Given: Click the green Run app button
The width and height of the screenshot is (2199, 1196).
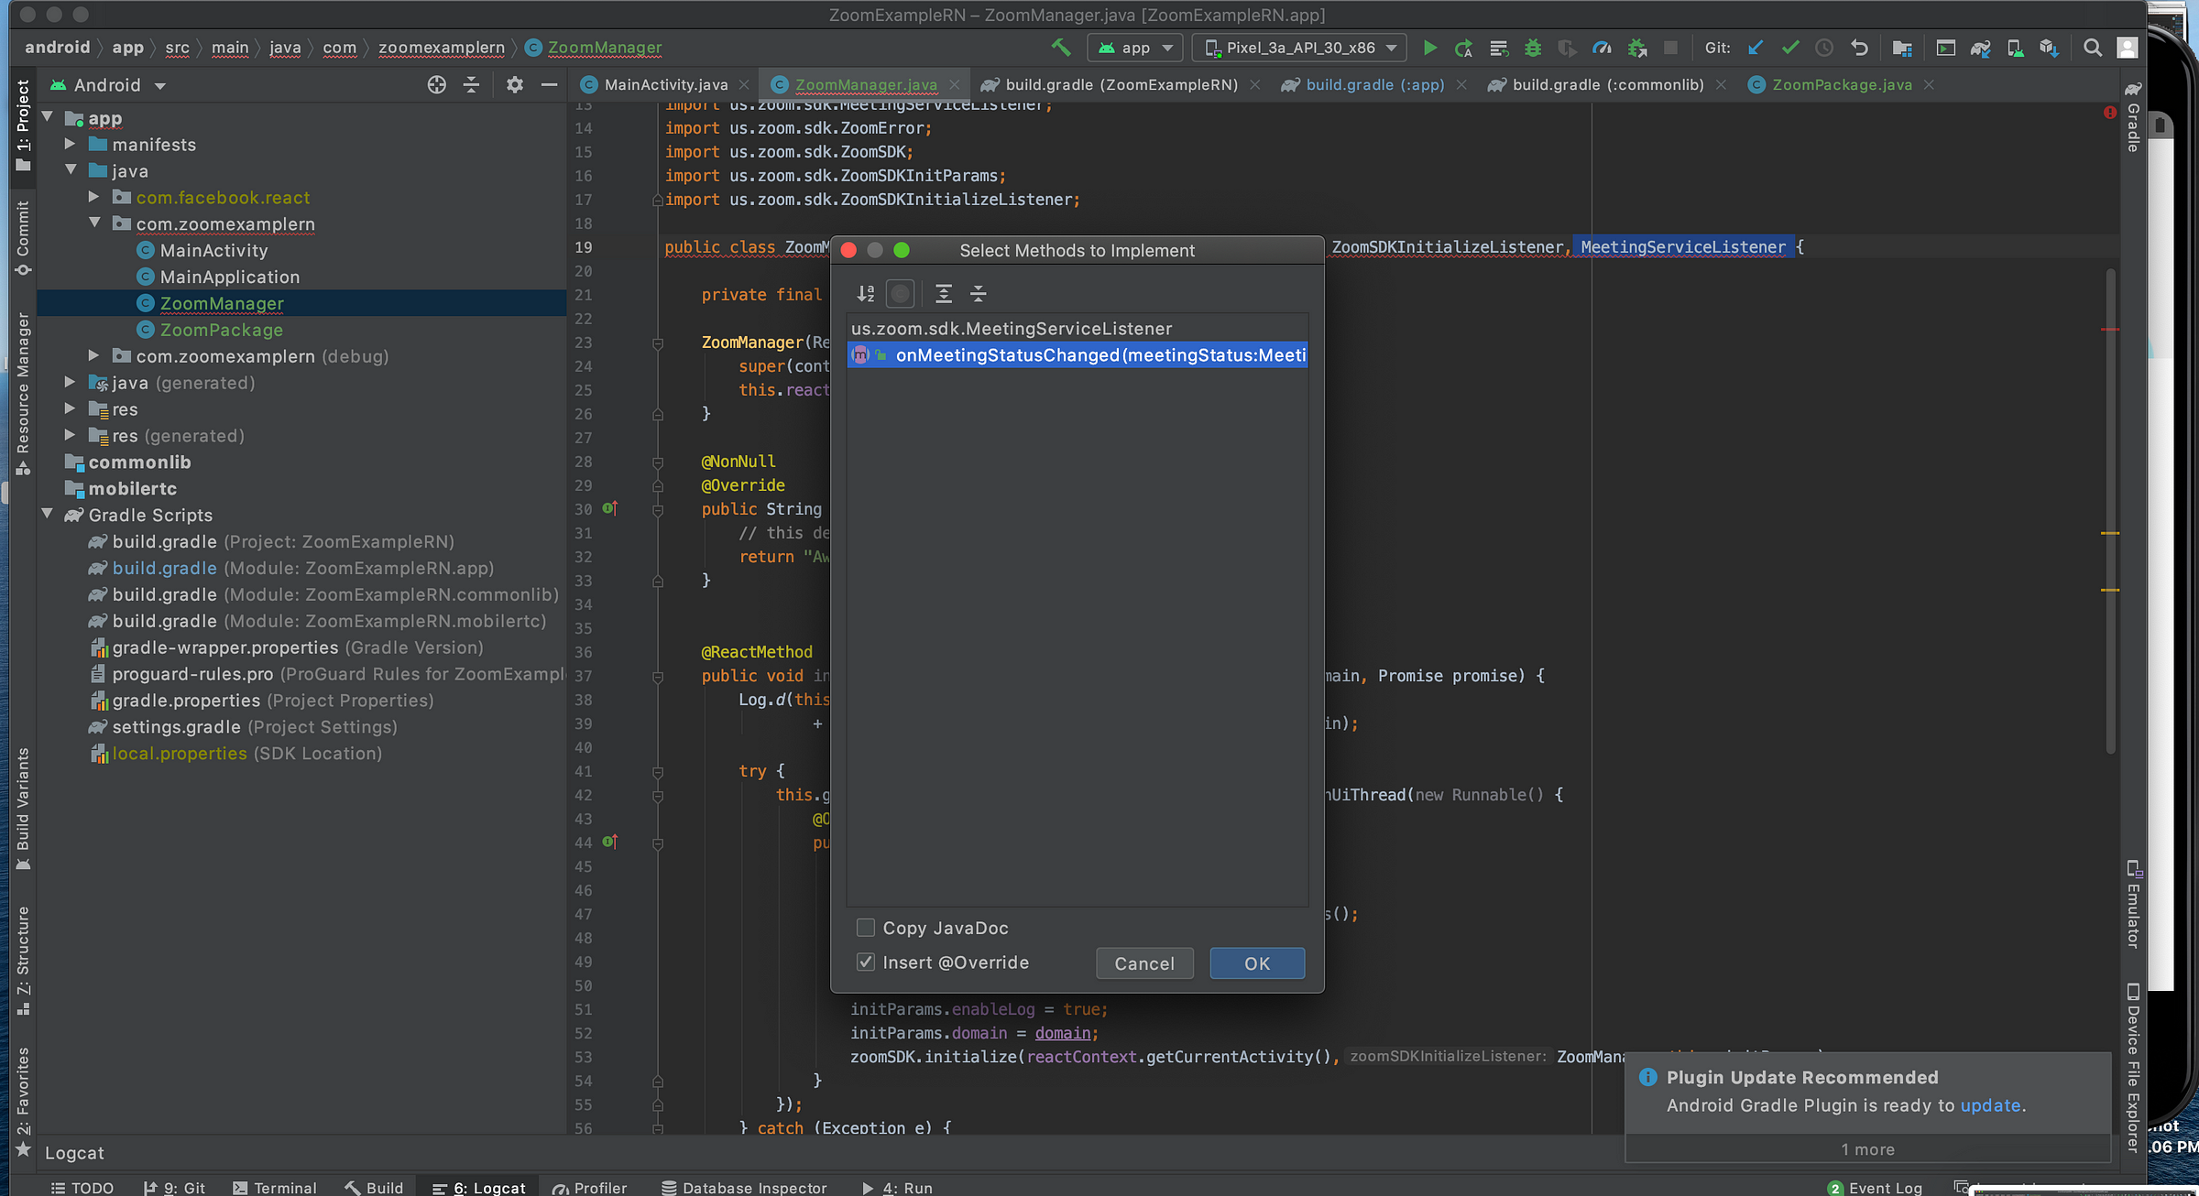Looking at the screenshot, I should coord(1429,48).
